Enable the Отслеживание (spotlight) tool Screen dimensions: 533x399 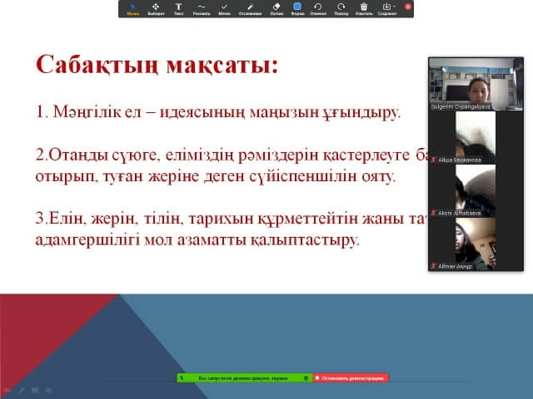point(250,9)
